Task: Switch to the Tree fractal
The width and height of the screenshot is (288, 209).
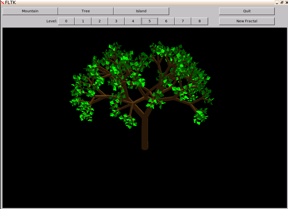Action: tap(86, 11)
